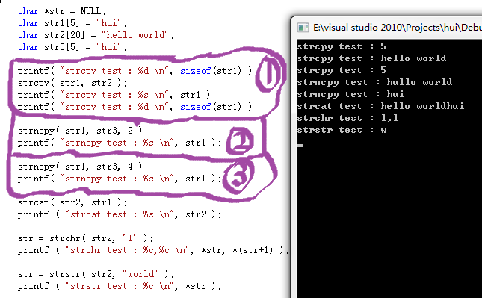Screen dimensions: 482x298
Task: Click the strncpy(str1, str3, 4) line
Action: pyautogui.click(x=83, y=167)
